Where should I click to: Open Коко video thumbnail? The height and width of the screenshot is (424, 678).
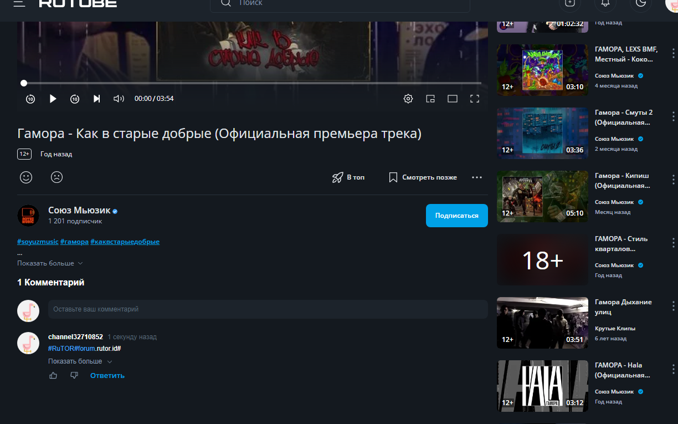click(x=542, y=70)
